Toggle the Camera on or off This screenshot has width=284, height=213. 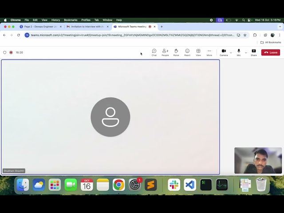pos(224,52)
